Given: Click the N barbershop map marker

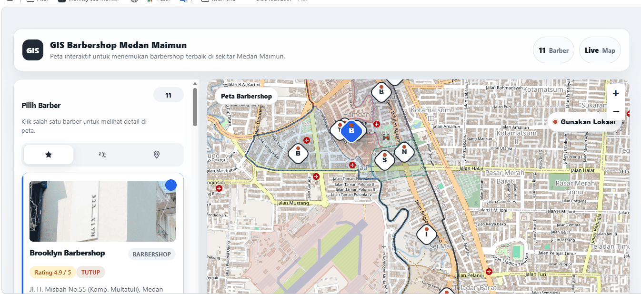Looking at the screenshot, I should coord(404,152).
